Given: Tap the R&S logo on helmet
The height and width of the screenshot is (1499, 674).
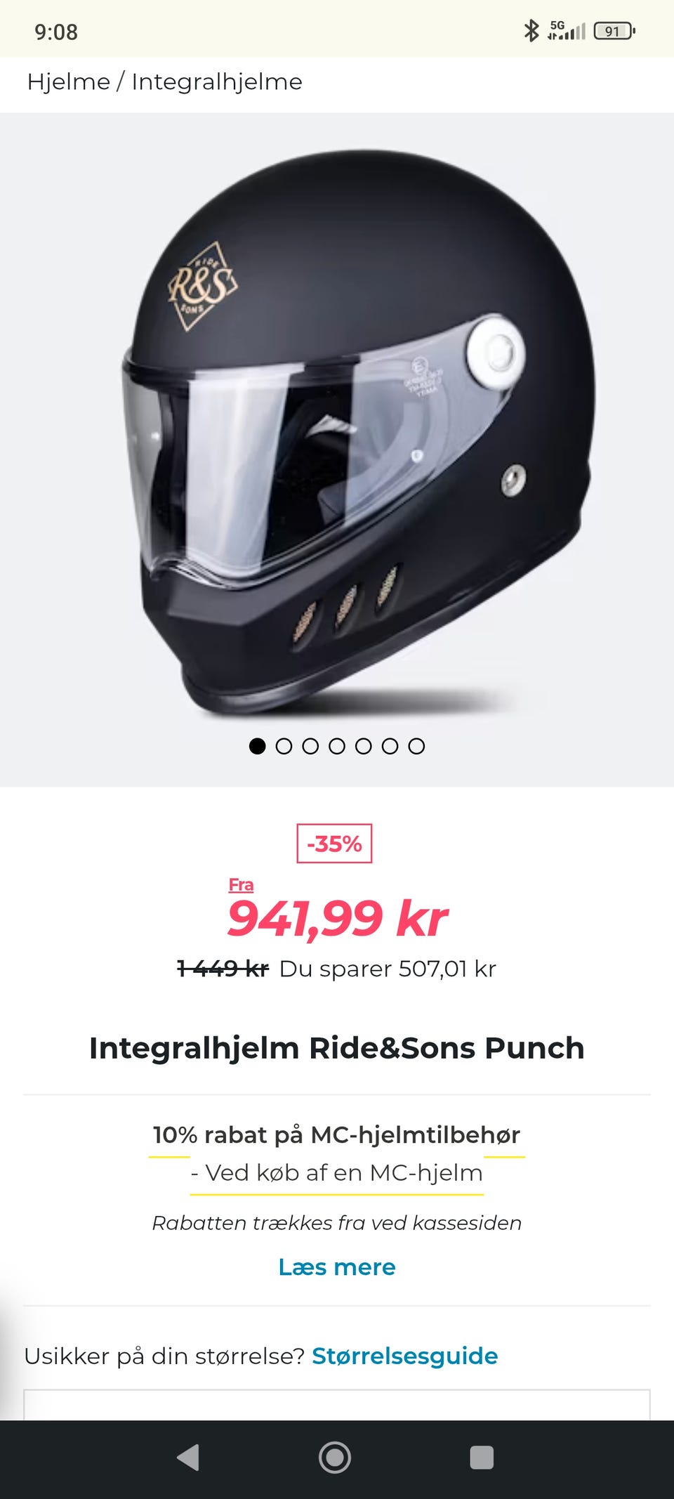Looking at the screenshot, I should (x=202, y=286).
